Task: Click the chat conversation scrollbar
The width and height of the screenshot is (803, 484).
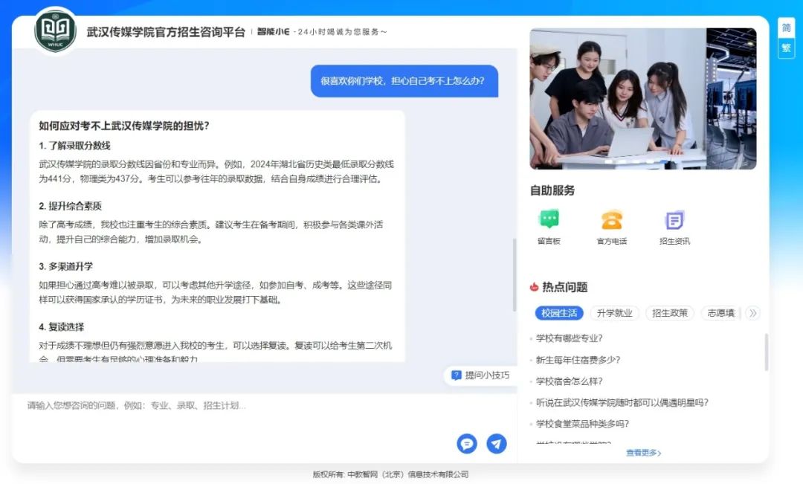Action: (x=514, y=275)
